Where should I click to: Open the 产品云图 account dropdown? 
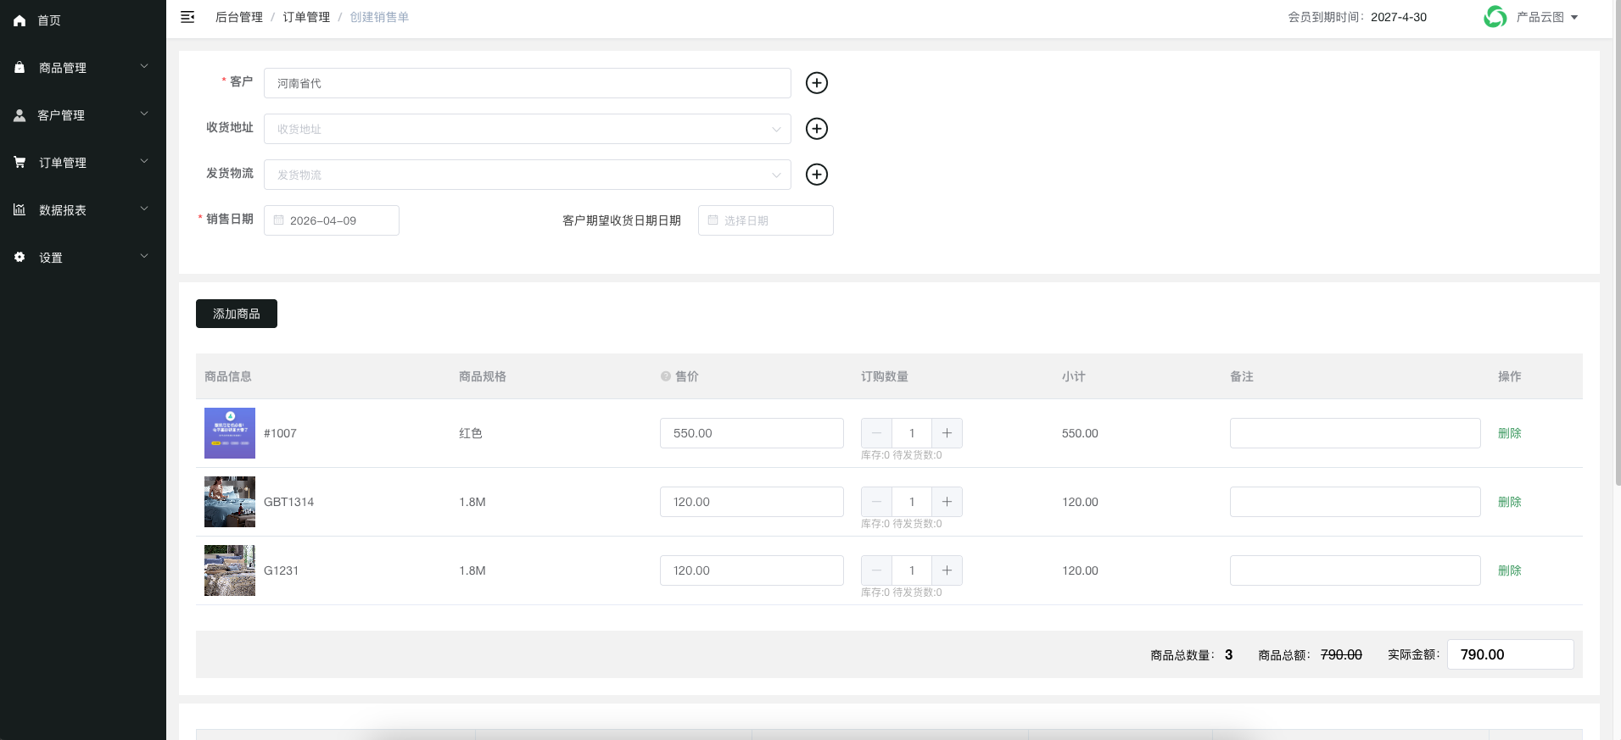tap(1547, 17)
